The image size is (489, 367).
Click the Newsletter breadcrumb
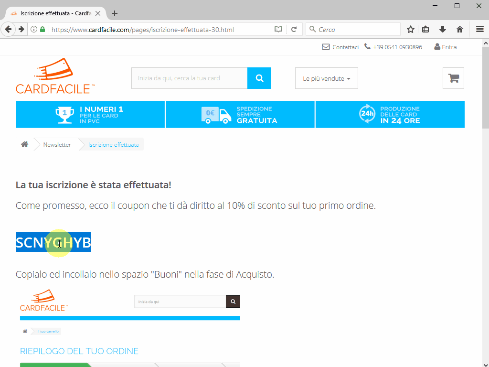click(x=57, y=144)
